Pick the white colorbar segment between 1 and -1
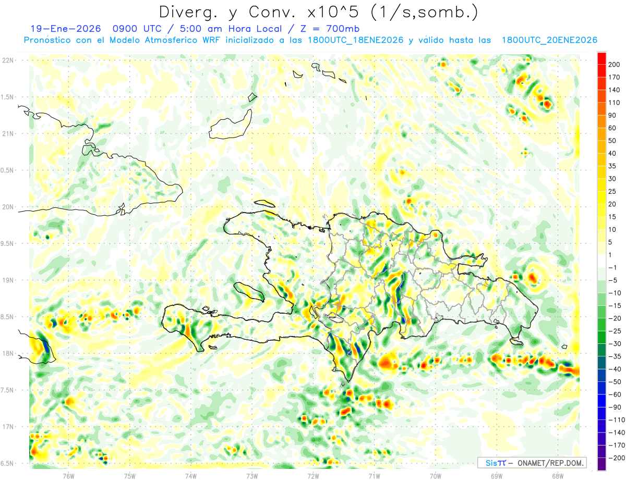The height and width of the screenshot is (483, 626). click(x=601, y=261)
